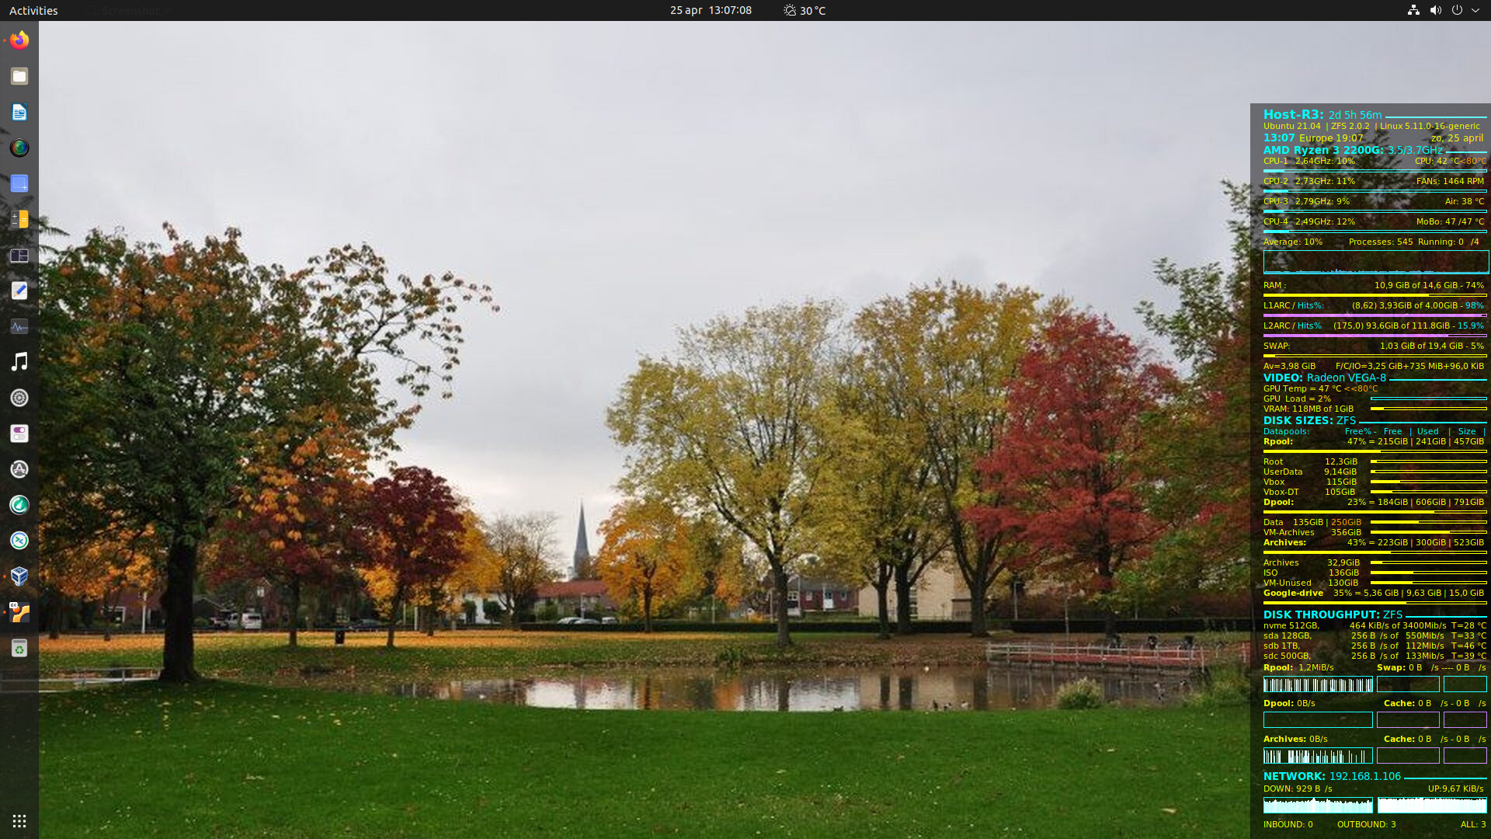
Task: Click the Activities button
Action: click(x=33, y=10)
